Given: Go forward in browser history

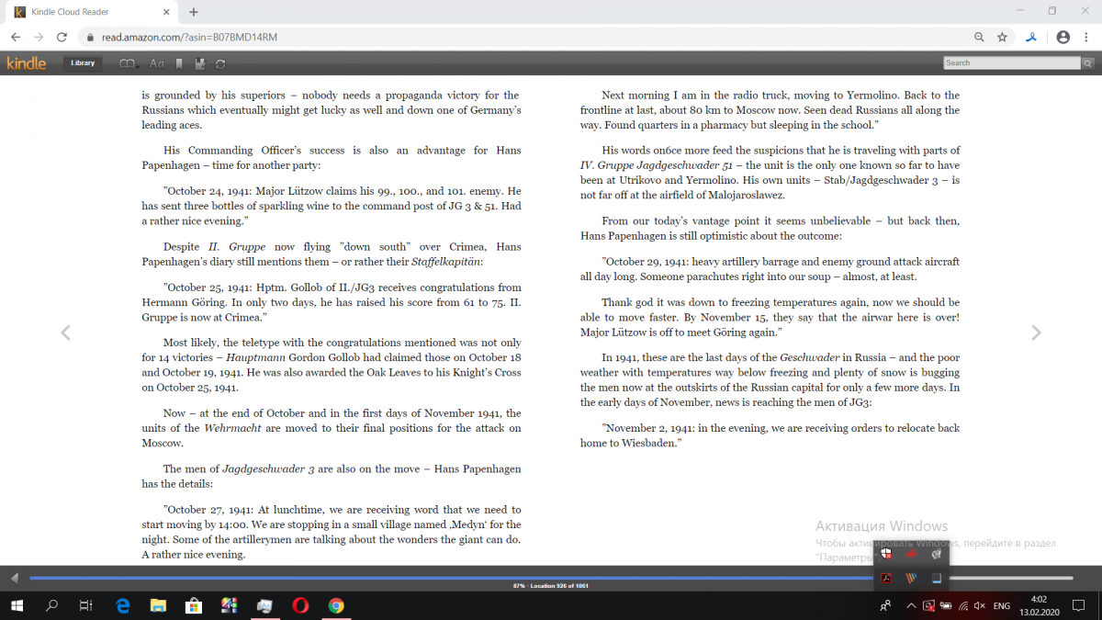Looking at the screenshot, I should [x=39, y=38].
